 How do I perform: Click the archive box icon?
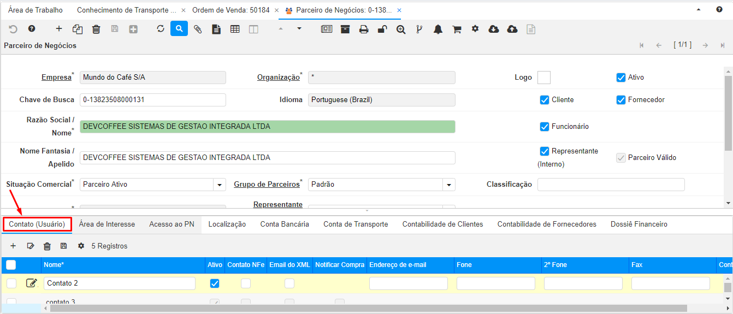click(x=345, y=29)
